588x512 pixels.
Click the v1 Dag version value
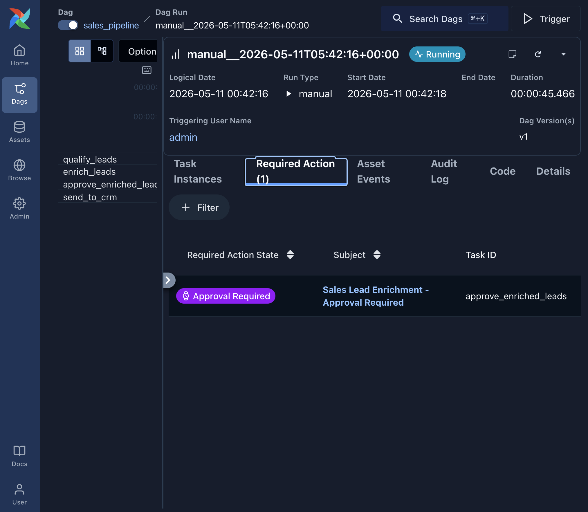tap(523, 136)
